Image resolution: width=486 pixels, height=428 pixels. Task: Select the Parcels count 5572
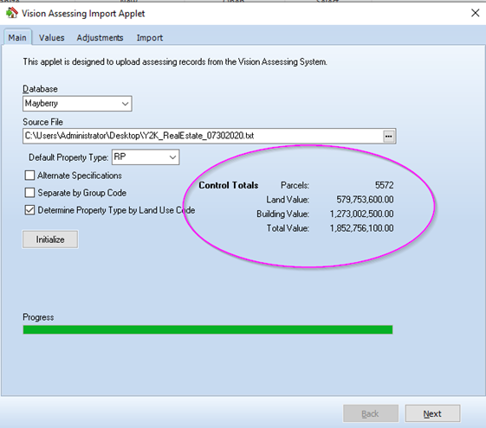coord(385,185)
